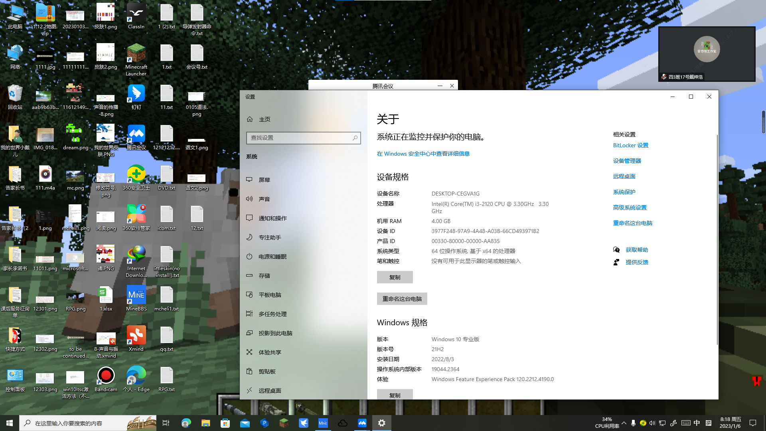Screen dimensions: 766x431
Task: Copy device specifications with 复制 button
Action: [x=395, y=277]
